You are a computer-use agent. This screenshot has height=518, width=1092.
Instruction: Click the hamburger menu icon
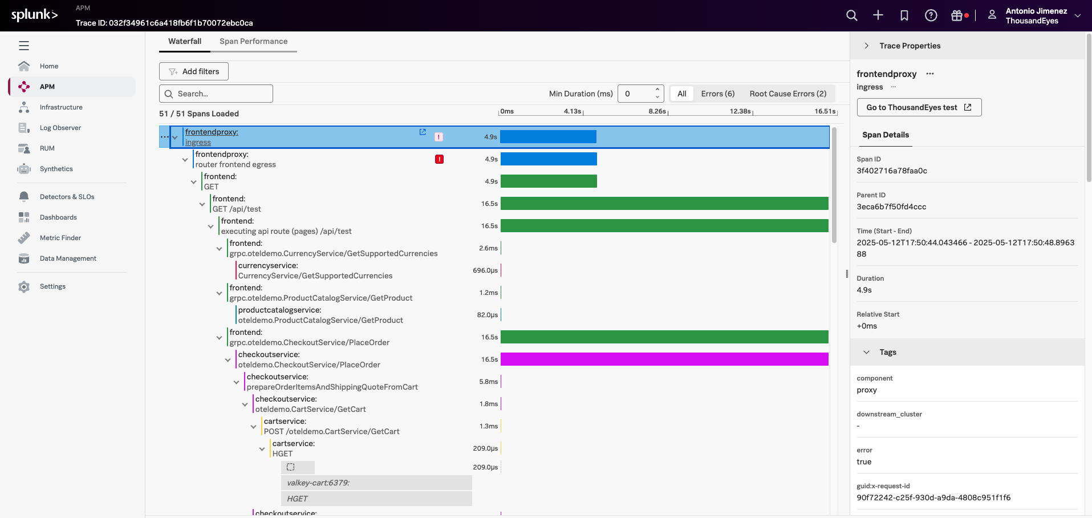click(23, 45)
